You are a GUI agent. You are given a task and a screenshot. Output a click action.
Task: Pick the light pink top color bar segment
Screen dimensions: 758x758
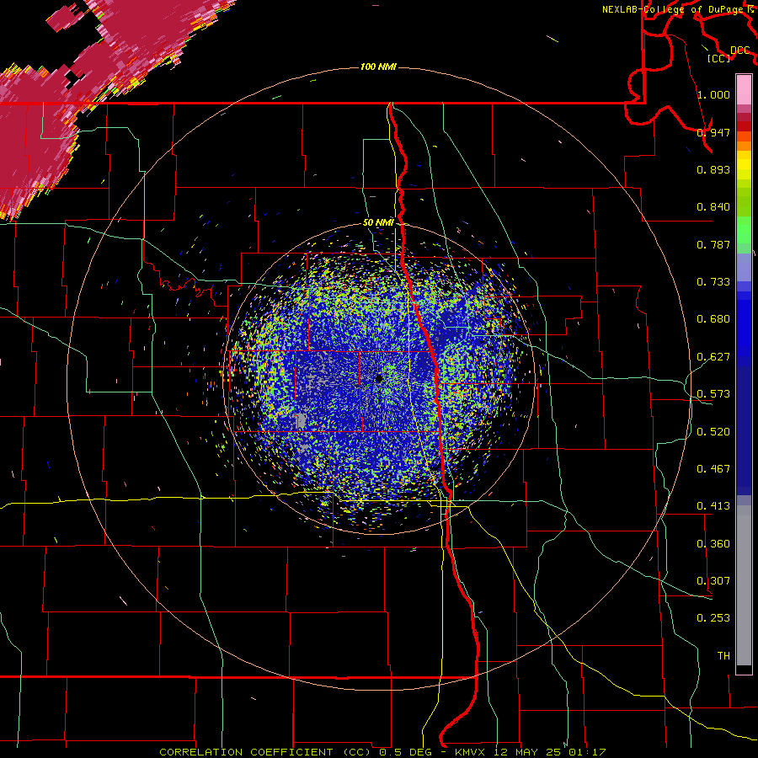(x=744, y=89)
